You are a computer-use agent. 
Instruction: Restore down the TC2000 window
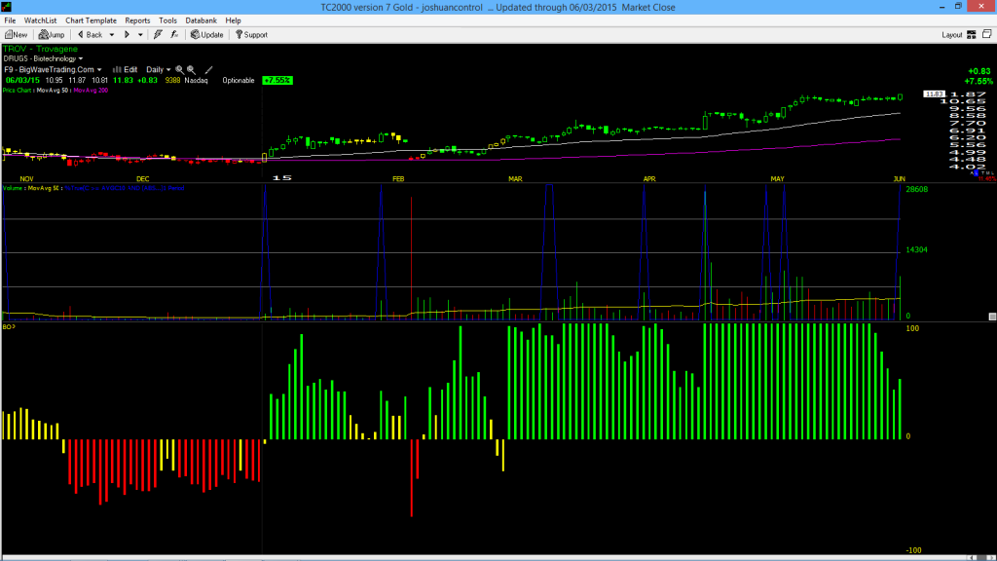click(958, 7)
